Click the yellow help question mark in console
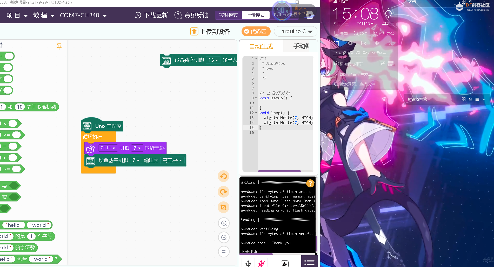 (x=310, y=183)
